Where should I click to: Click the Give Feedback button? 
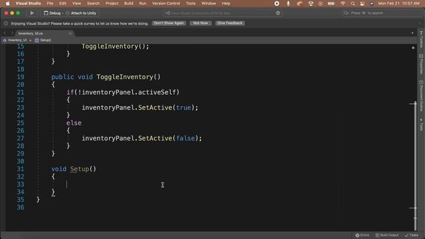tap(230, 23)
